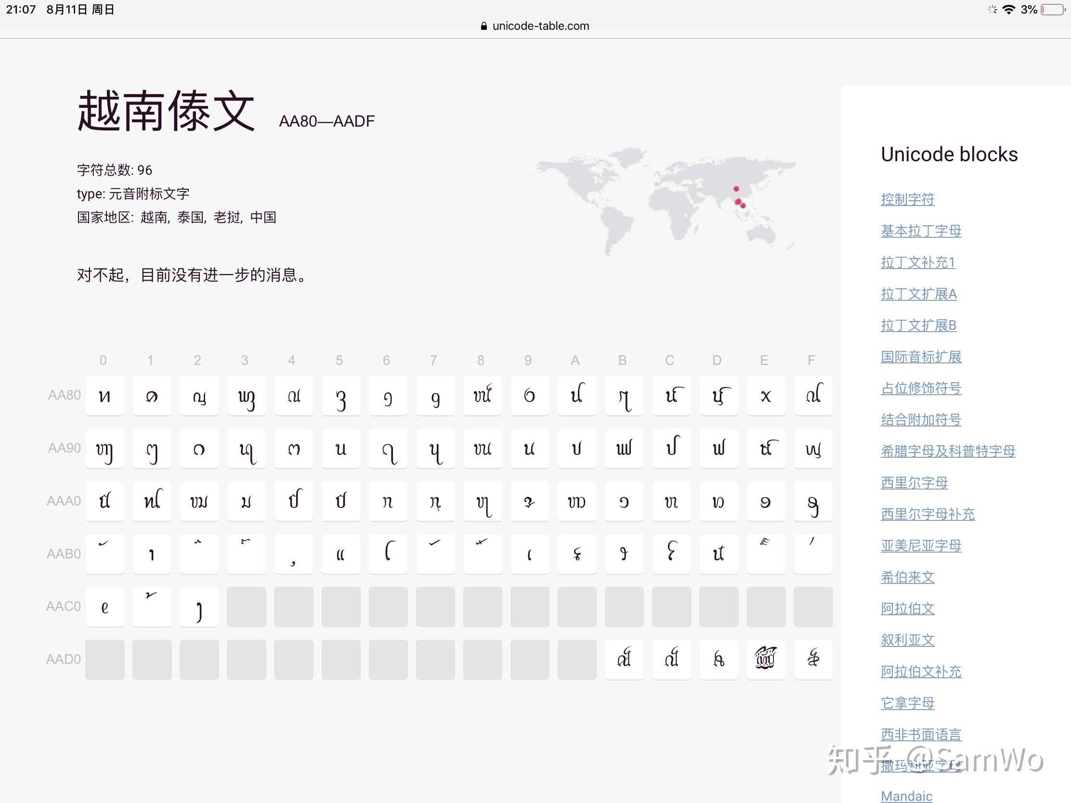This screenshot has width=1071, height=803.
Task: Go to 希腊字母及科普特字母 block
Action: tap(948, 451)
